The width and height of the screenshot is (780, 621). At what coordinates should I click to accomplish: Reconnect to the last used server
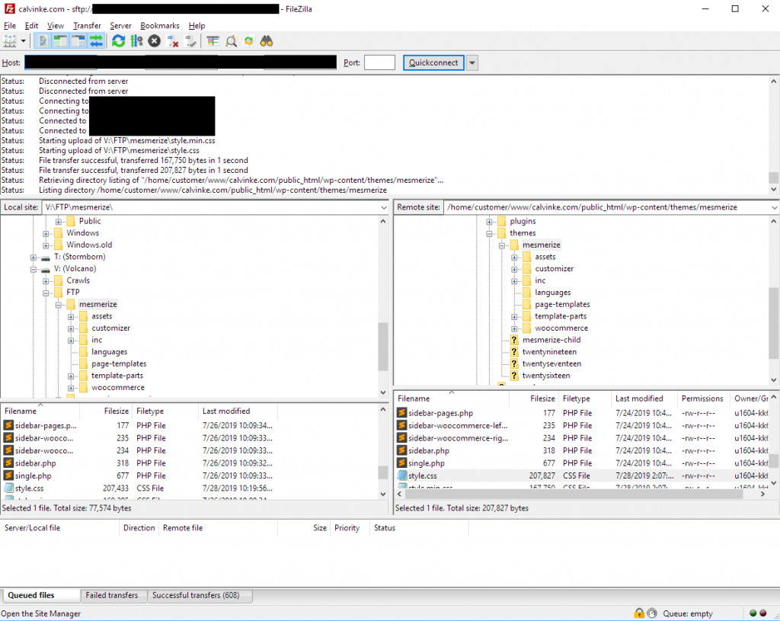click(190, 41)
